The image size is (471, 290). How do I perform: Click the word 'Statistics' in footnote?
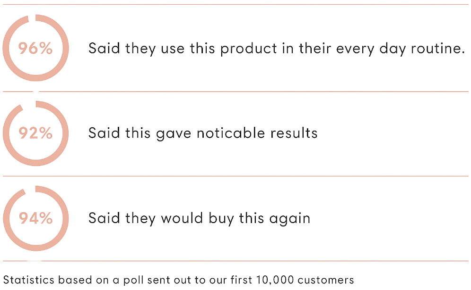[x=28, y=280]
